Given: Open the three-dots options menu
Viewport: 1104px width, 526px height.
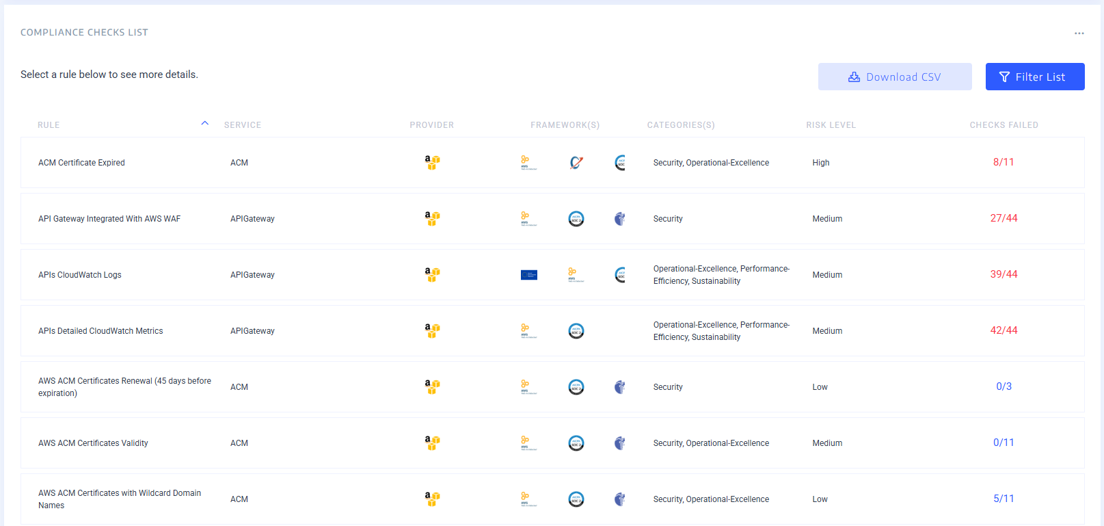Looking at the screenshot, I should (1079, 34).
